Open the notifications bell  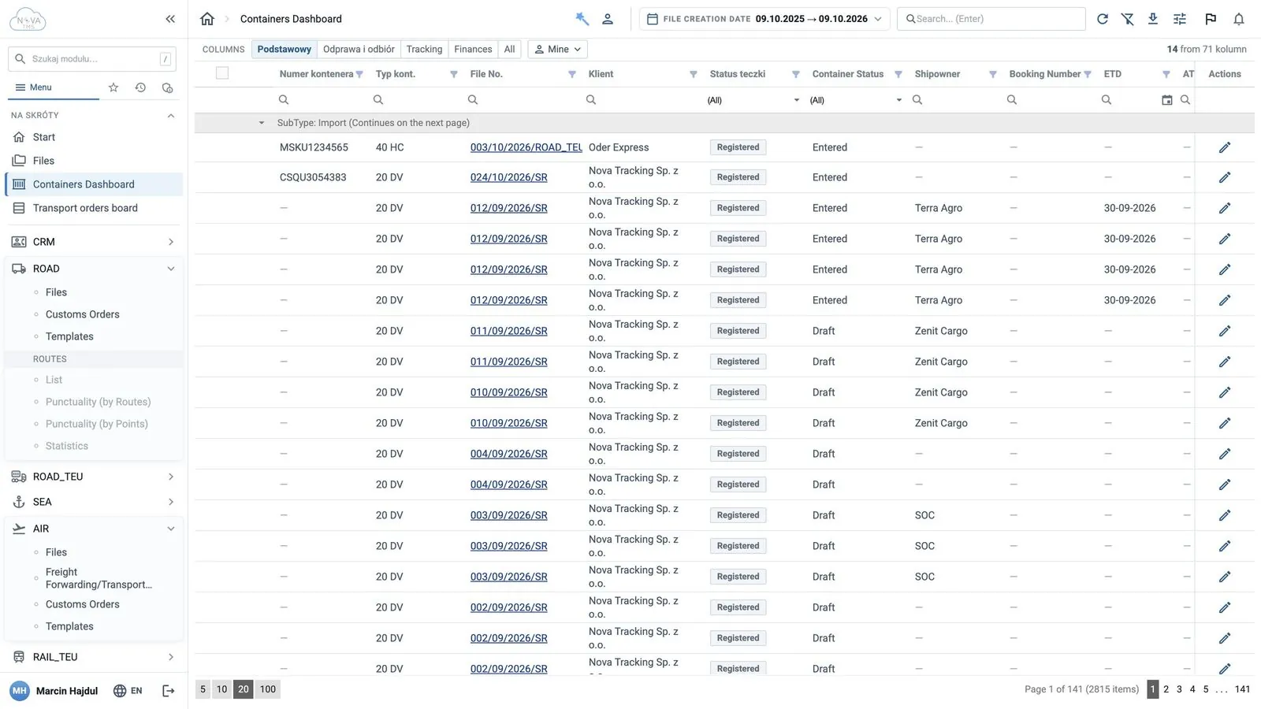(x=1239, y=19)
